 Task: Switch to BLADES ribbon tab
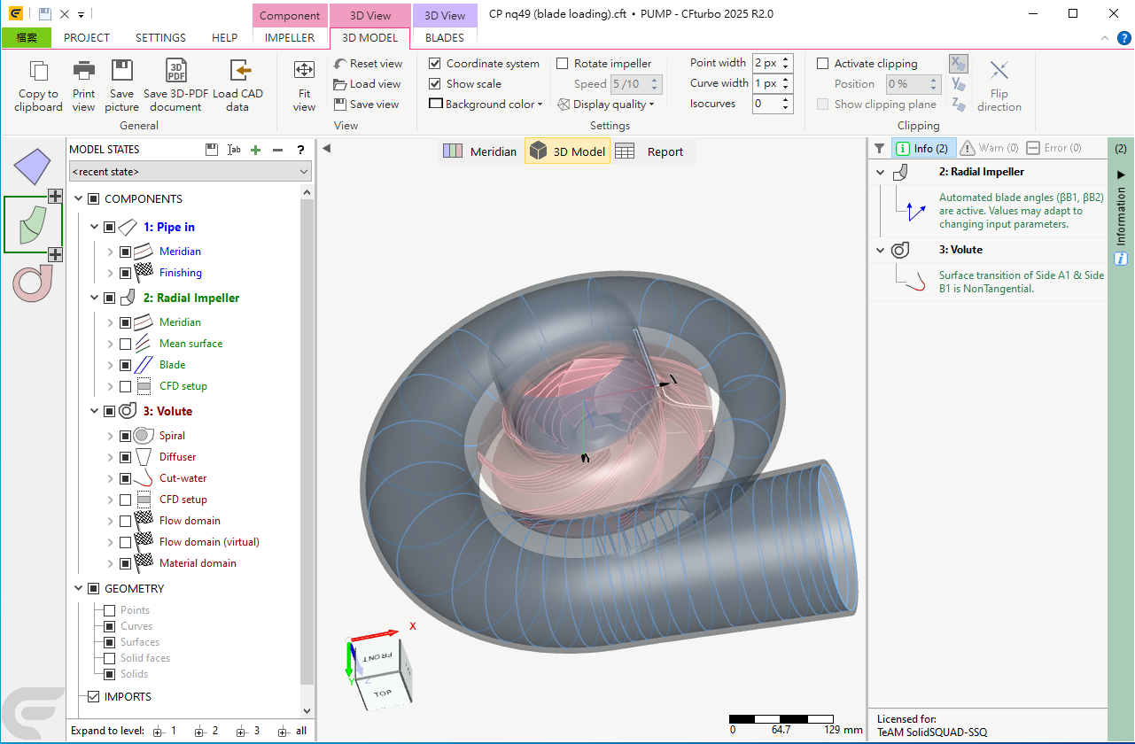(445, 38)
